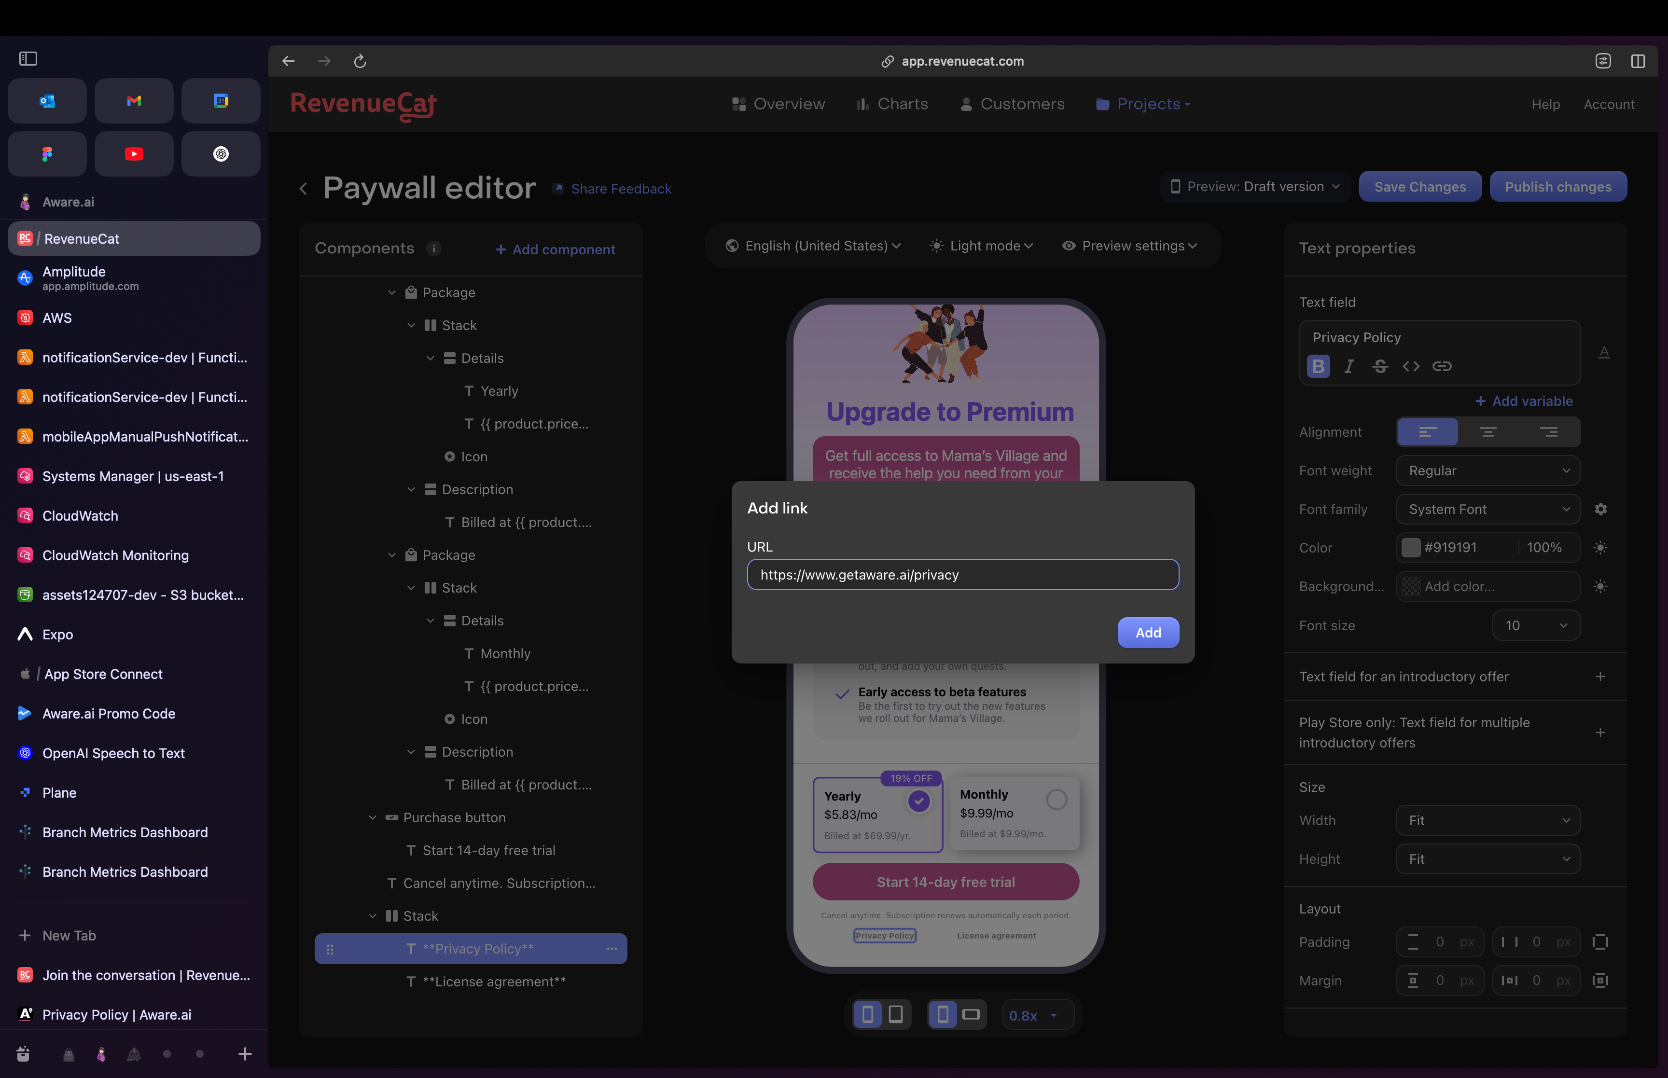Screen dimensions: 1668x1078
Task: Toggle bold formatting in text field
Action: click(1318, 366)
